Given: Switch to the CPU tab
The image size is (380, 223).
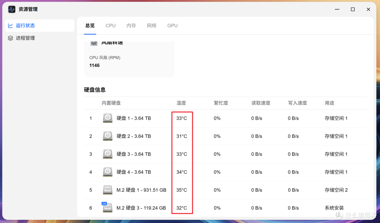Looking at the screenshot, I should 110,25.
